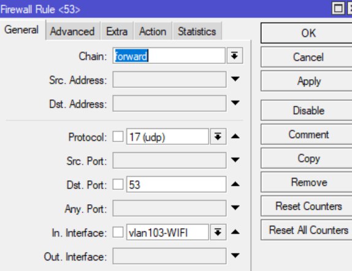Toggle the In. Interface invert checkbox

(118, 232)
